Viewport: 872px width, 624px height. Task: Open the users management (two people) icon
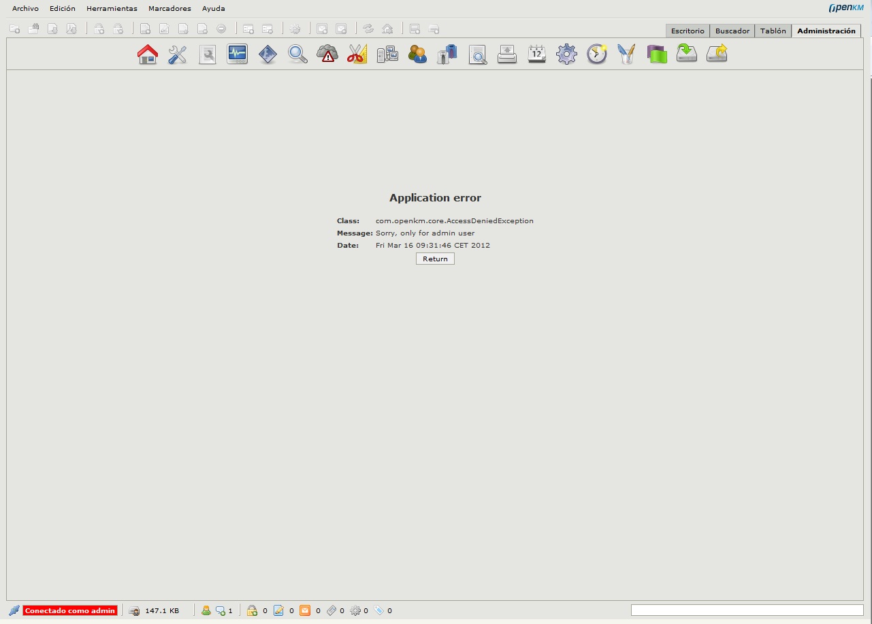click(417, 54)
